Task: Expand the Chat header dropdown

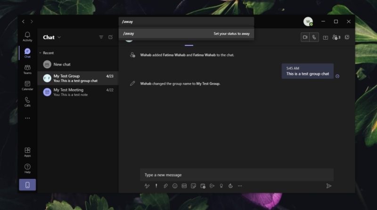Action: tap(59, 37)
